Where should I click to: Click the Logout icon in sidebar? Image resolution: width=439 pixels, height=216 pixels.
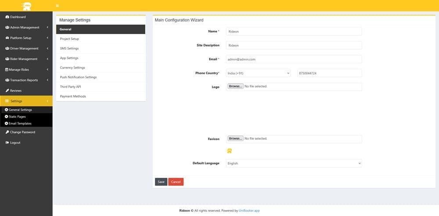7,143
